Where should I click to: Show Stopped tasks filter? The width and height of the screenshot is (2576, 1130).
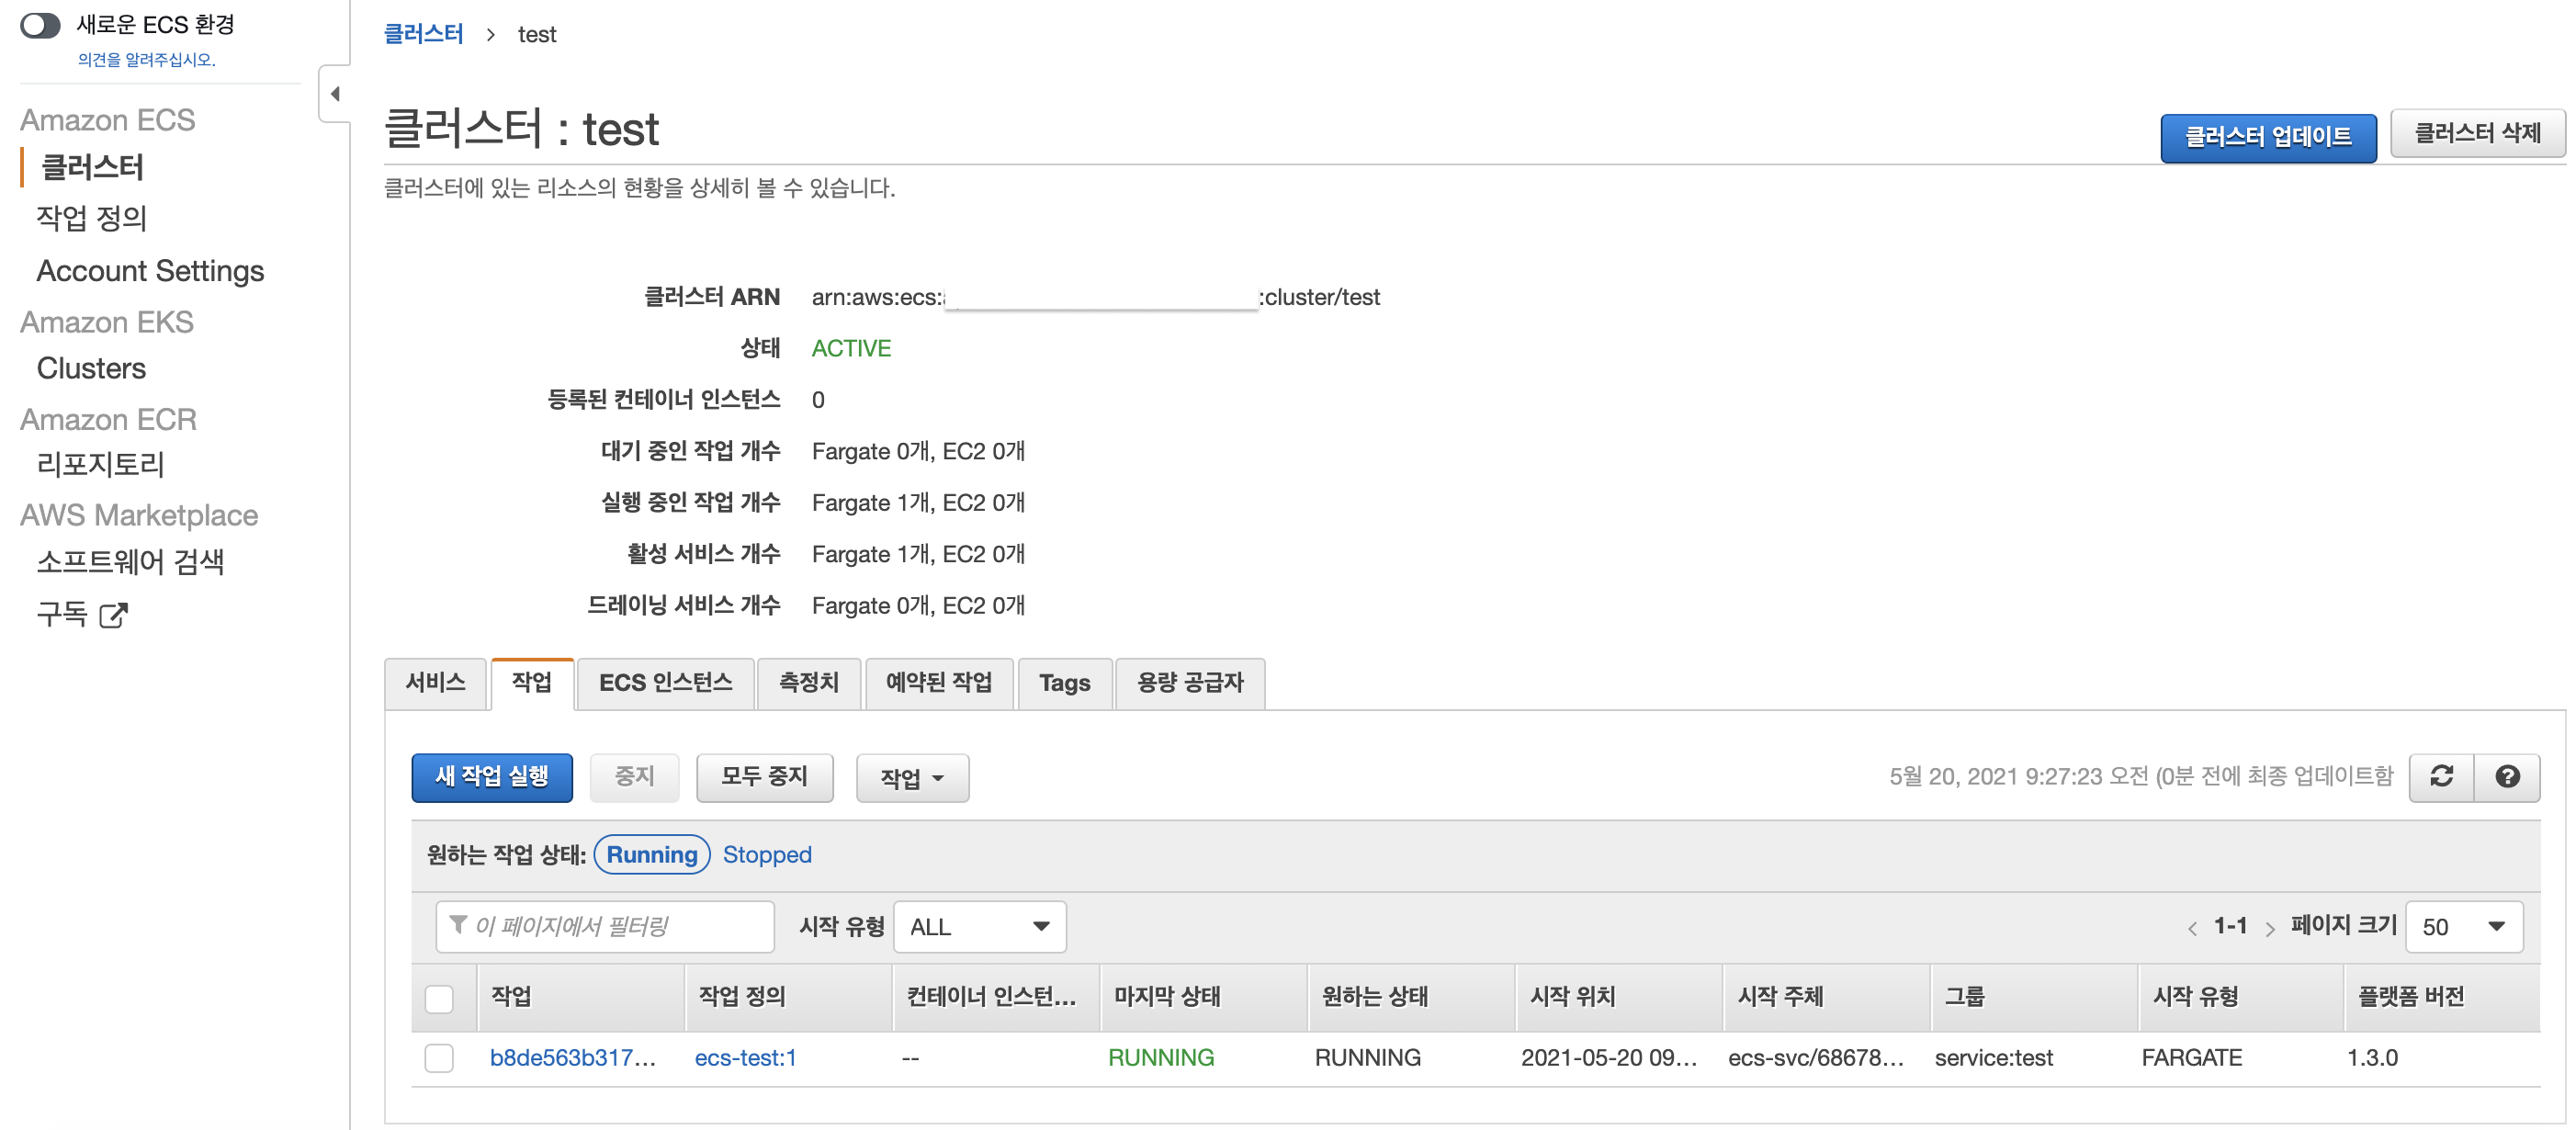click(x=767, y=855)
